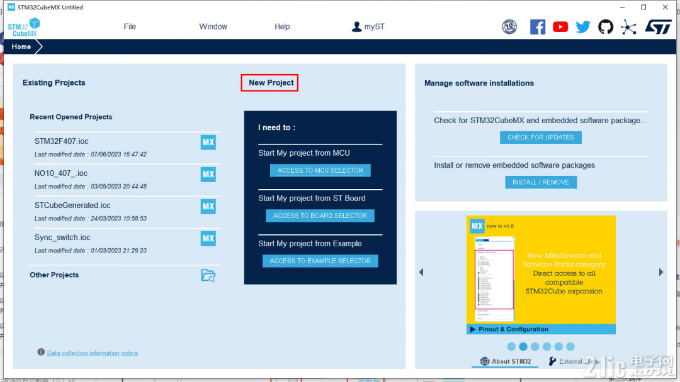Click the myST label text
The height and width of the screenshot is (382, 680).
pos(374,27)
